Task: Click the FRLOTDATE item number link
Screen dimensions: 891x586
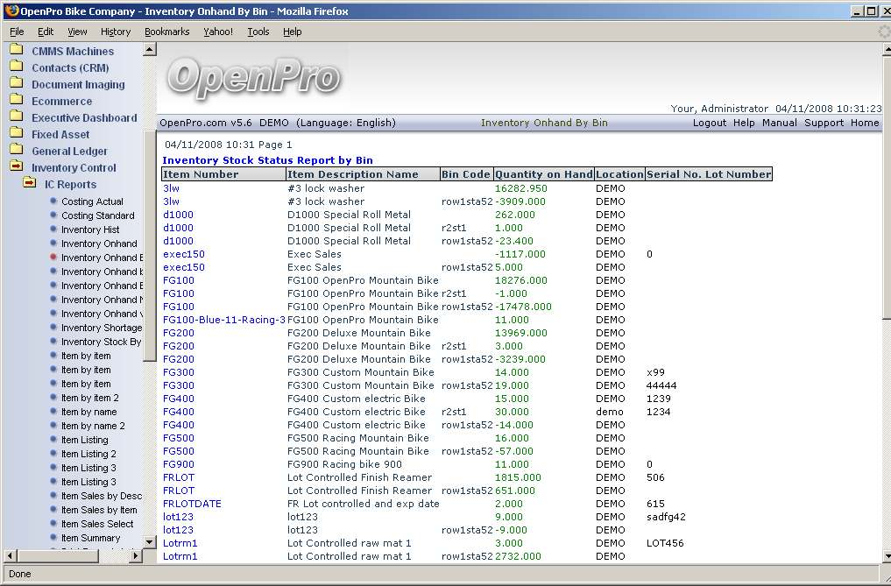Action: click(192, 504)
